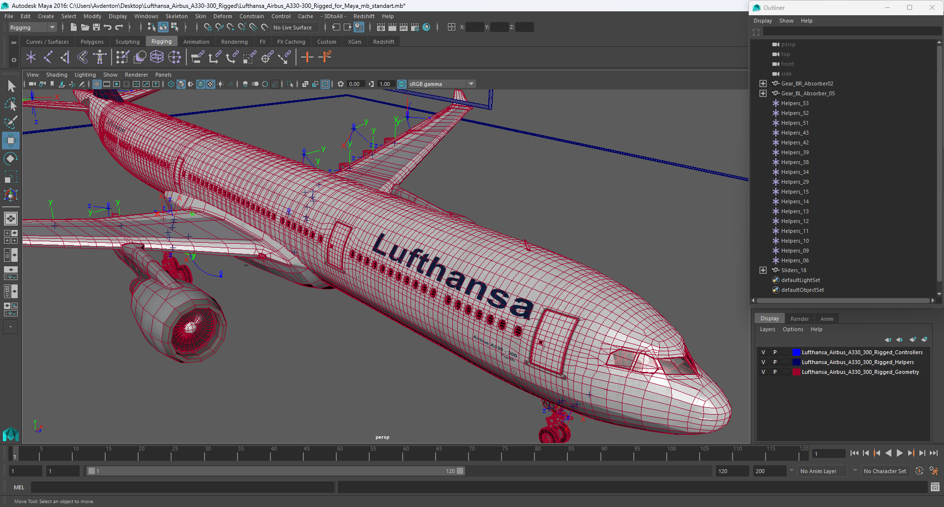Viewport: 944px width, 507px height.
Task: Expand Gear_BR_Absorber02 in Outliner
Action: tap(763, 84)
